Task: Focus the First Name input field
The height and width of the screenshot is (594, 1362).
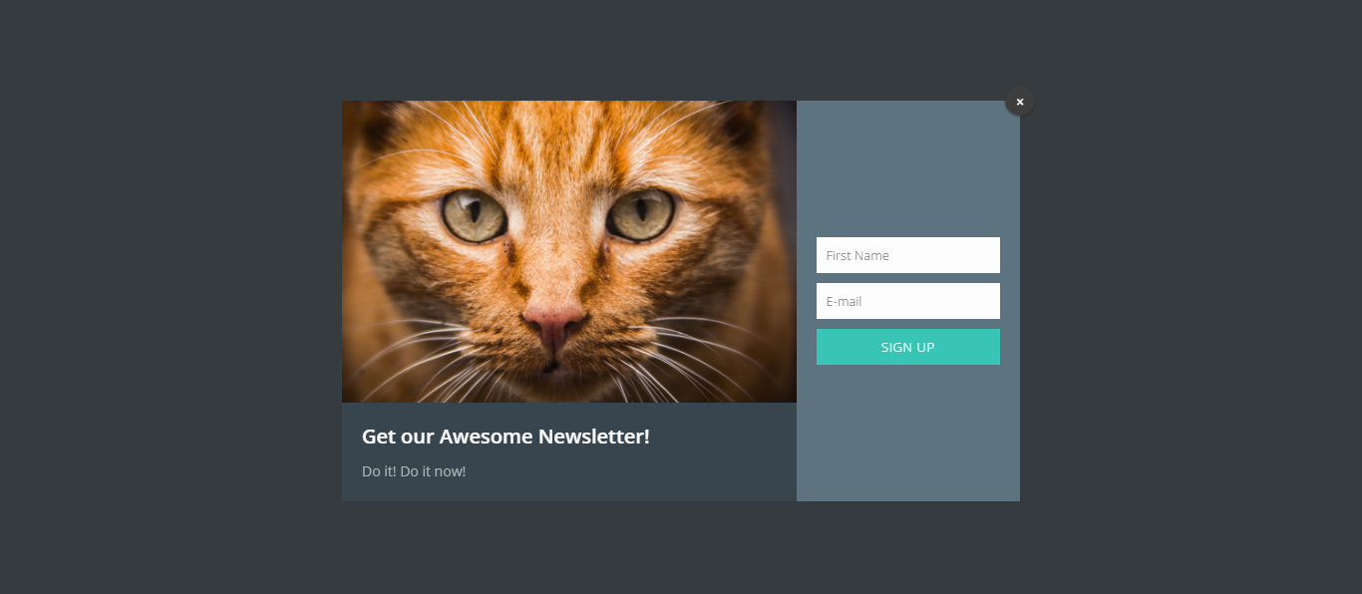Action: pos(907,255)
